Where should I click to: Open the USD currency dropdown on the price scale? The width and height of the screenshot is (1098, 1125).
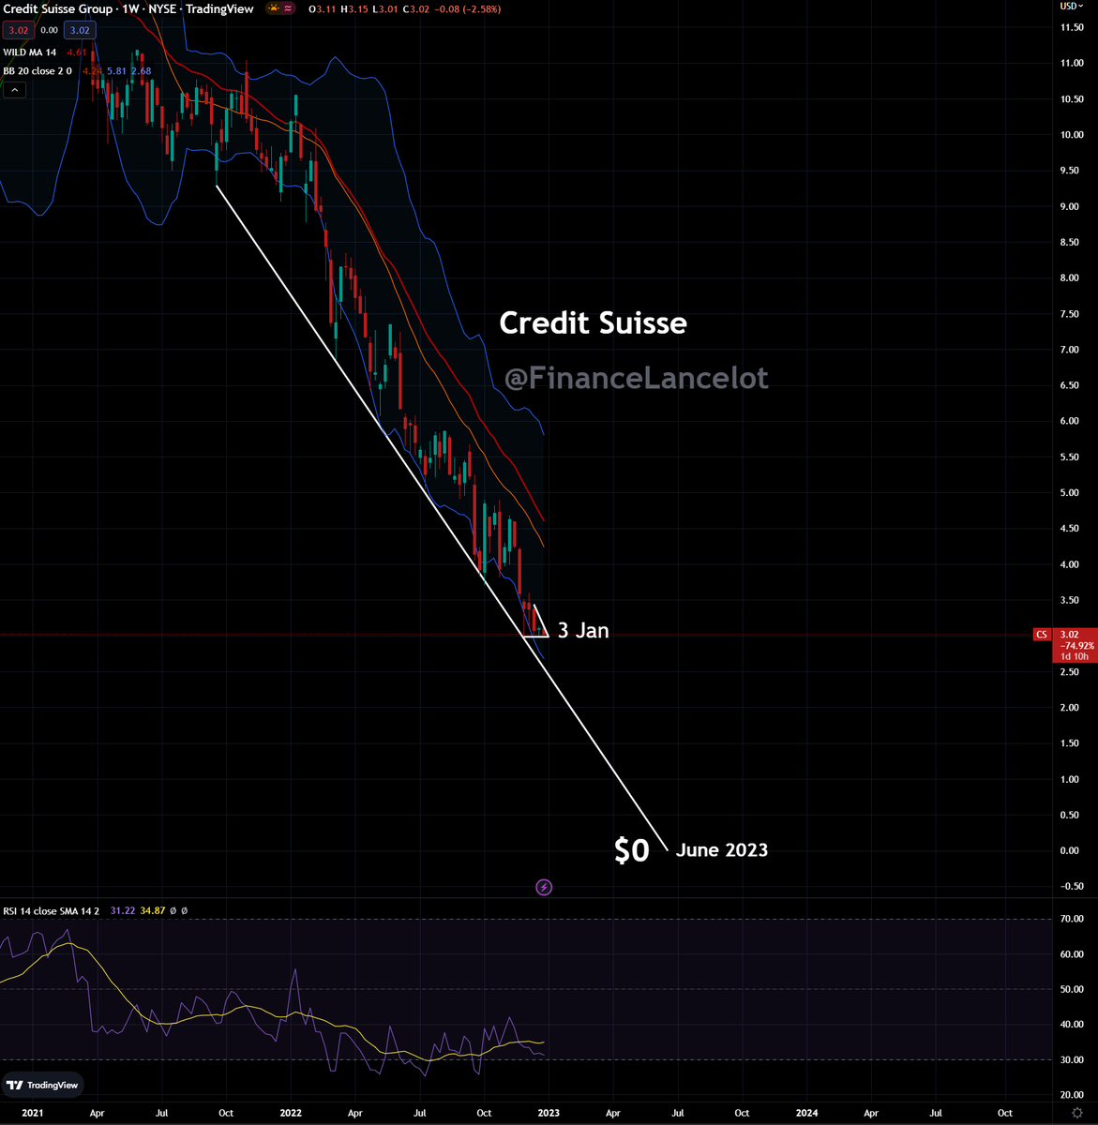coord(1072,7)
